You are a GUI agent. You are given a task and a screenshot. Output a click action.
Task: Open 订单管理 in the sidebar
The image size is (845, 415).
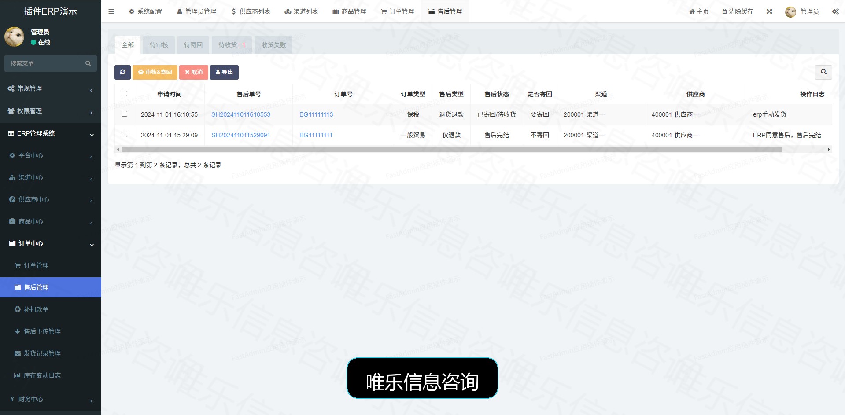51,265
